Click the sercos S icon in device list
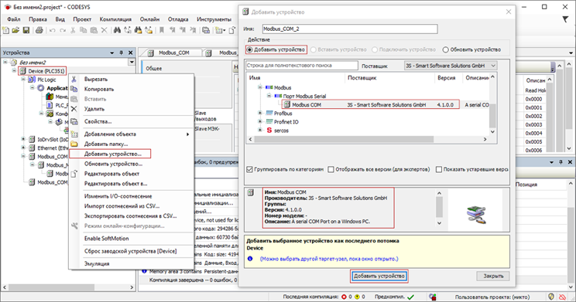This screenshot has height=302, width=576. point(269,131)
